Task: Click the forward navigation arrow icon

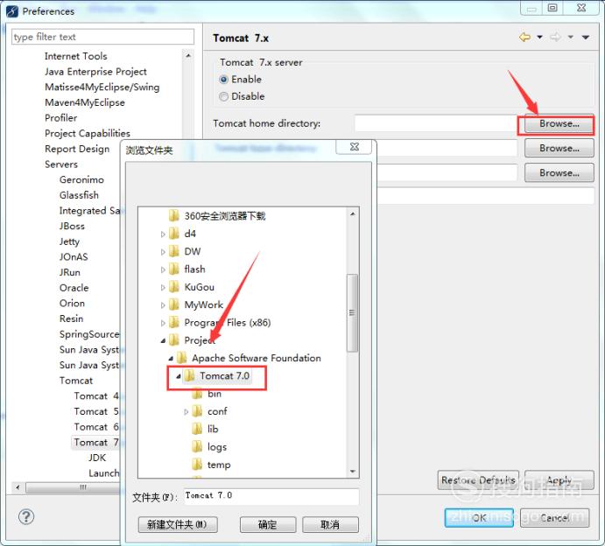Action: [x=556, y=38]
